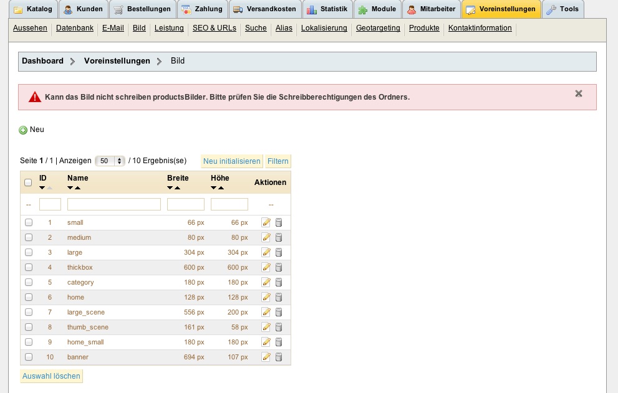Edit the banner image type
Screen dimensions: 618x393
[266, 357]
